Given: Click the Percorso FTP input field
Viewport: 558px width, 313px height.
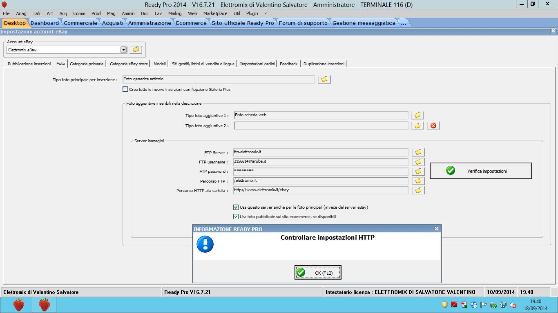Looking at the screenshot, I should coord(321,181).
